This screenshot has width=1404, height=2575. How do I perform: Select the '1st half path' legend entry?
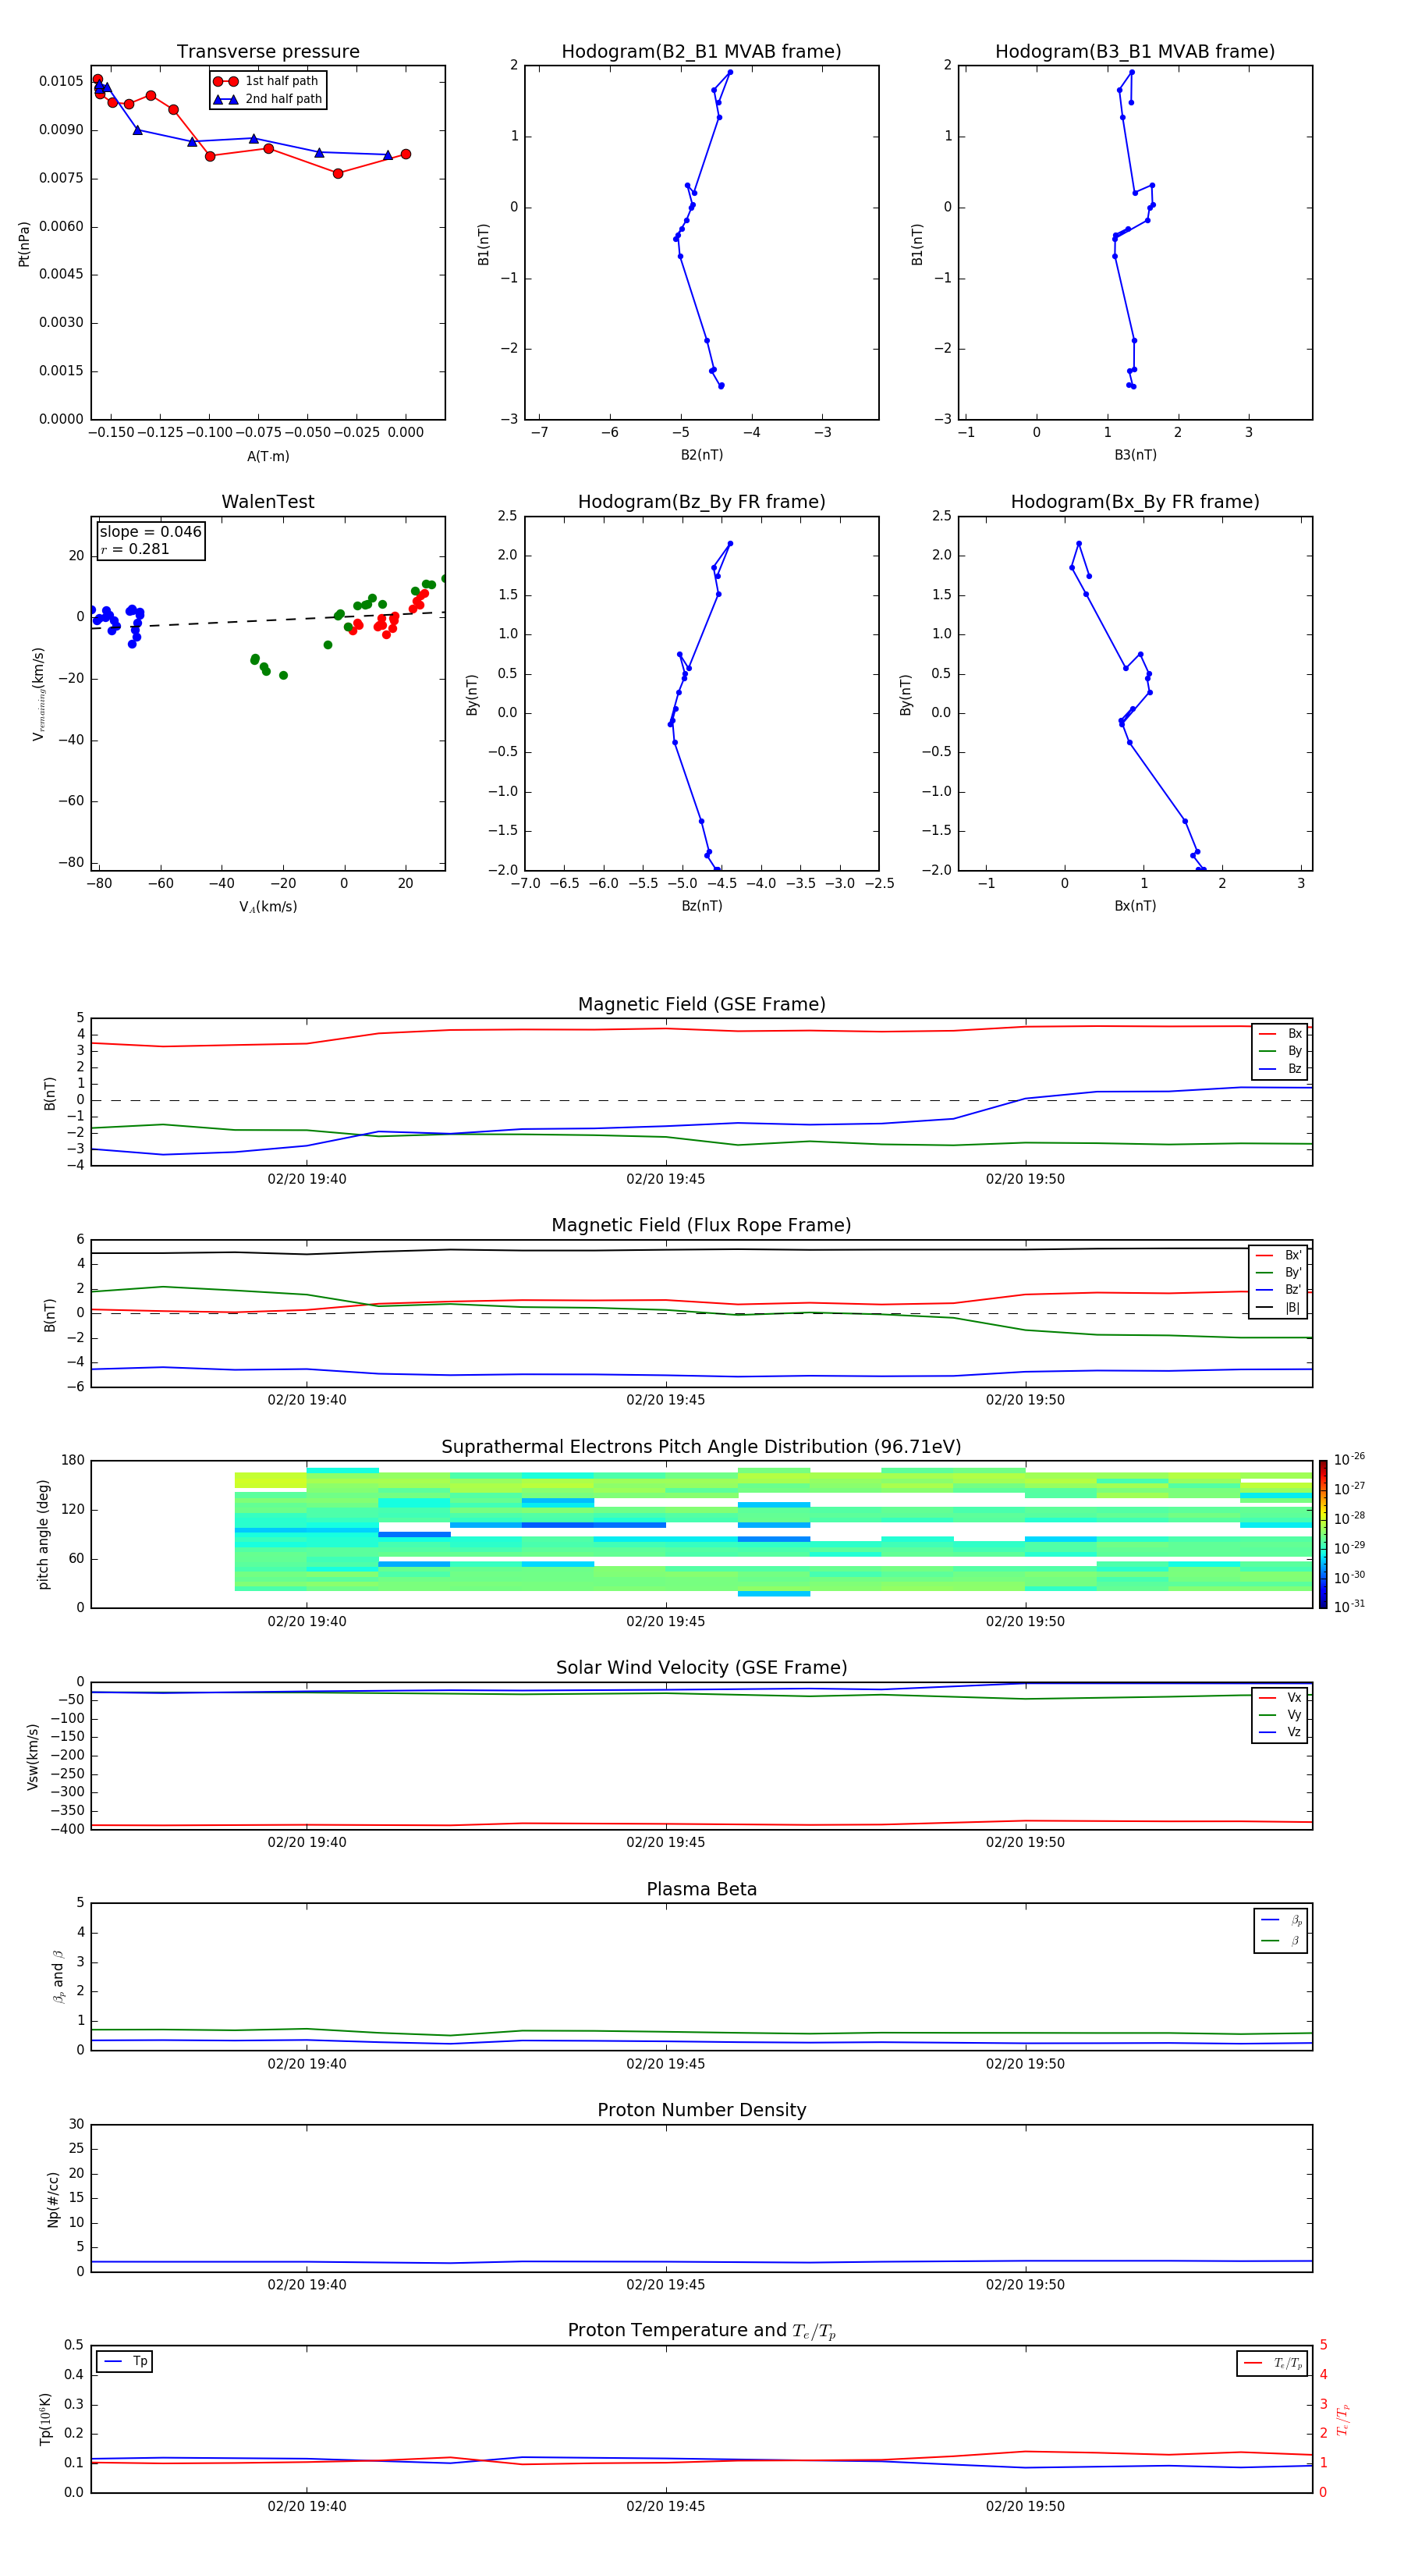coord(268,81)
